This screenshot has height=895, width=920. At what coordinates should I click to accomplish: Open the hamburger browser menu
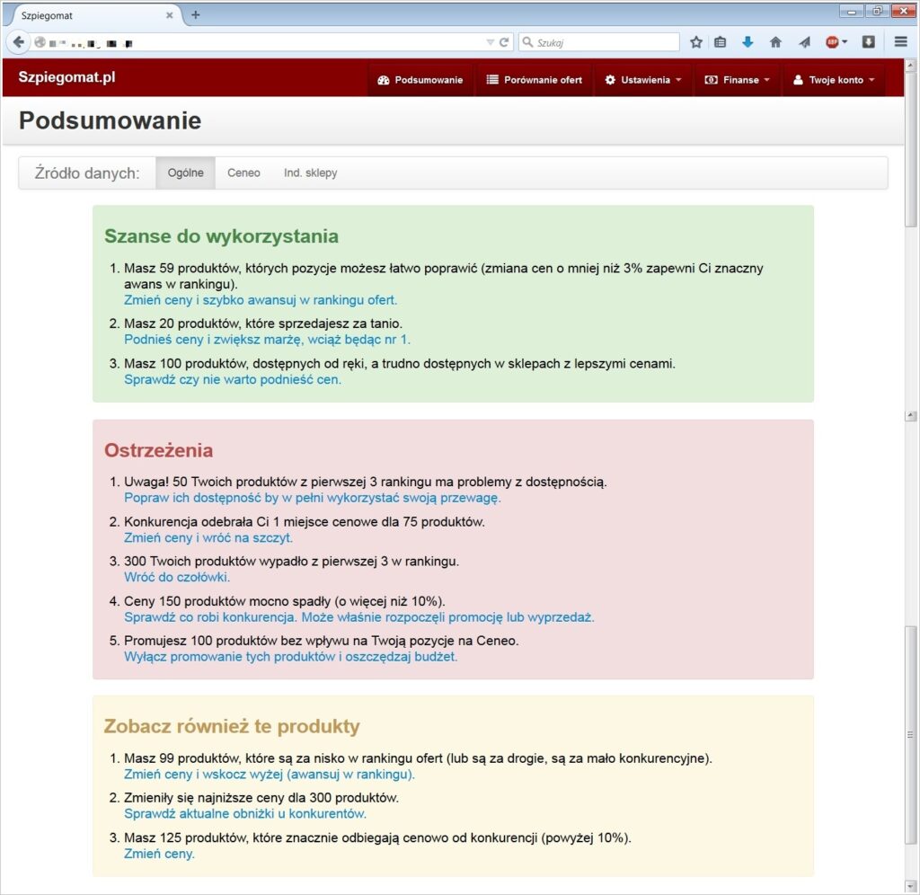click(900, 42)
